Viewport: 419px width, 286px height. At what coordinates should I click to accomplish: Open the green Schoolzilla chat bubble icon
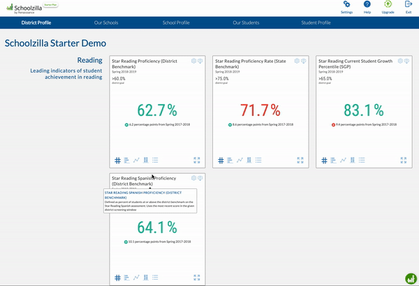(411, 279)
